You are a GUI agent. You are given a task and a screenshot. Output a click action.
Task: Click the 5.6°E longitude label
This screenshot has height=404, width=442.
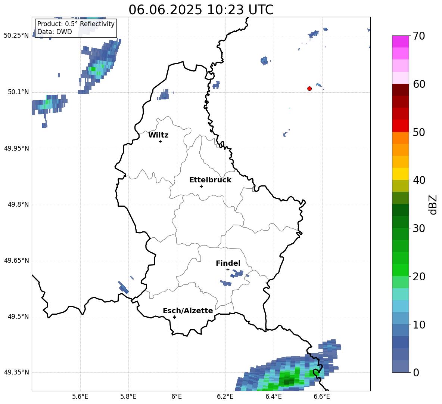coord(80,397)
